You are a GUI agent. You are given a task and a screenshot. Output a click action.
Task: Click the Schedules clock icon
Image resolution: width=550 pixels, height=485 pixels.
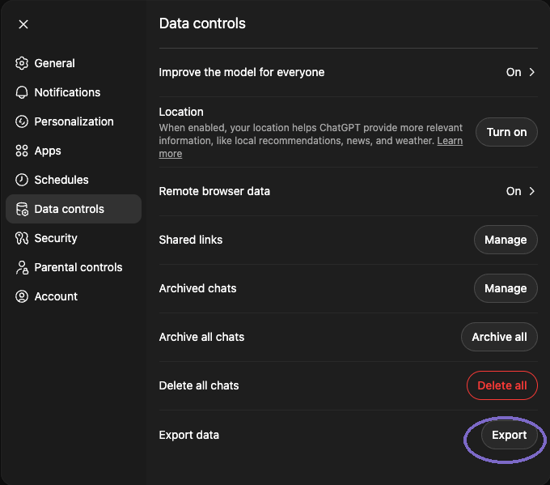(x=22, y=180)
